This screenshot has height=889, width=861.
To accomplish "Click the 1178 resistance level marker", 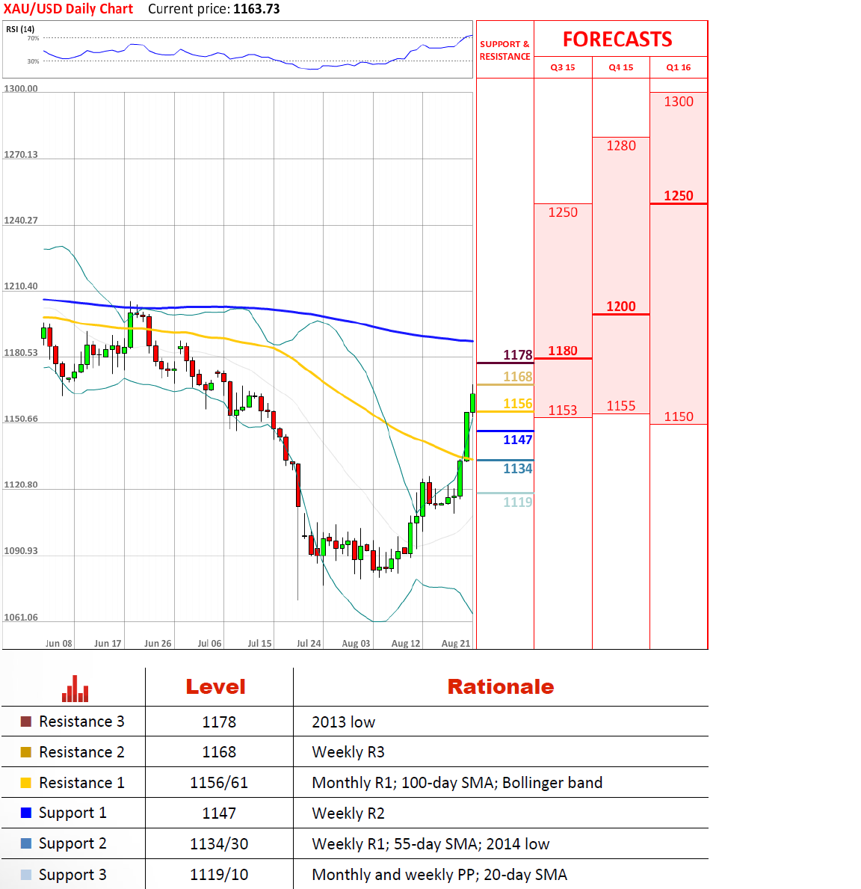I will click(x=517, y=355).
